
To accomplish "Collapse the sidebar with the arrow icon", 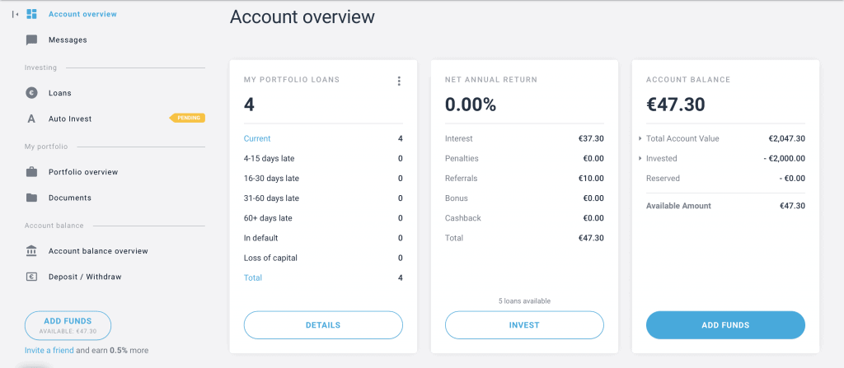I will pos(15,15).
